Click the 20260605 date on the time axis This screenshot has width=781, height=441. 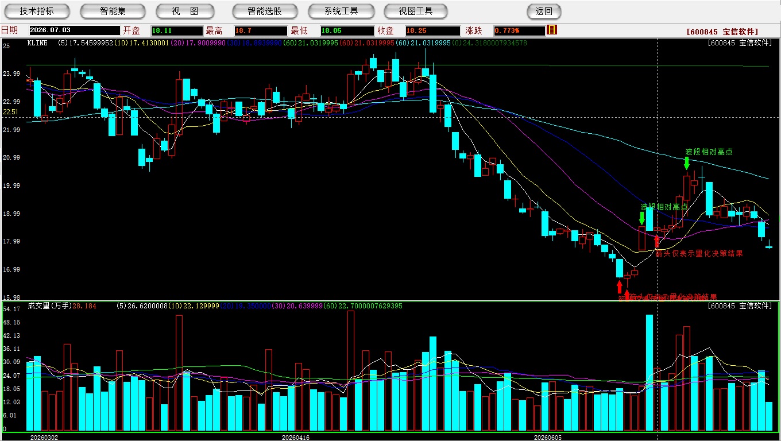pyautogui.click(x=548, y=437)
